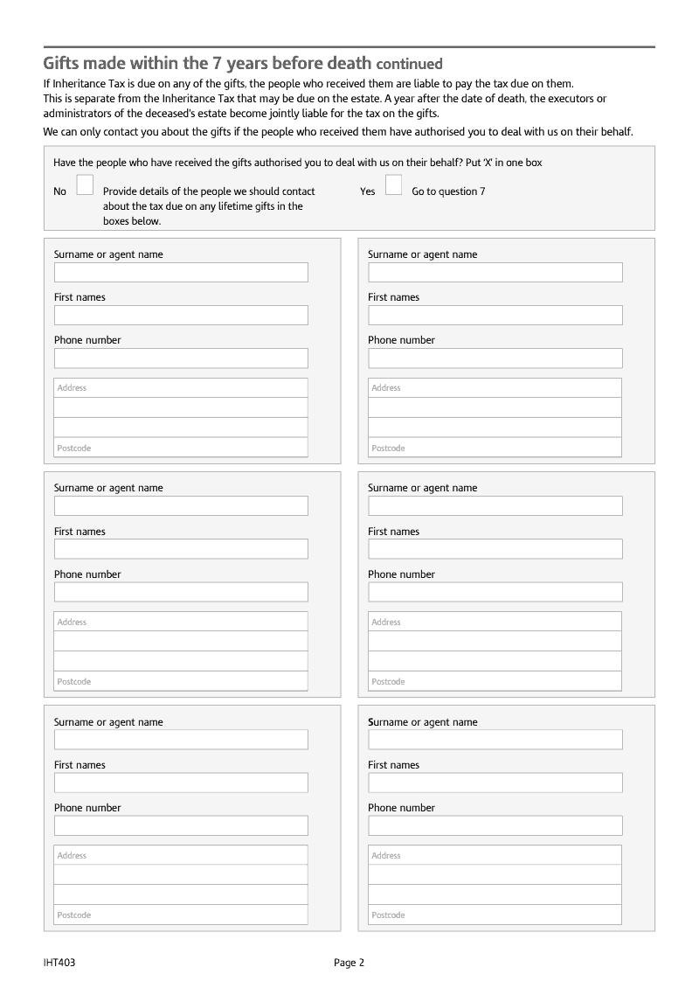Image resolution: width=699 pixels, height=988 pixels.
Task: Click Postcode field in top-left contact box
Action: pyautogui.click(x=182, y=448)
